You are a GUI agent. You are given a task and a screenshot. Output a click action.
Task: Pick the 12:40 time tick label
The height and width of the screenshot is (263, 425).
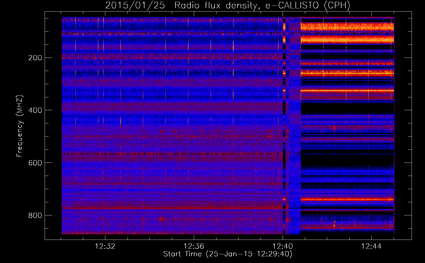(x=283, y=246)
